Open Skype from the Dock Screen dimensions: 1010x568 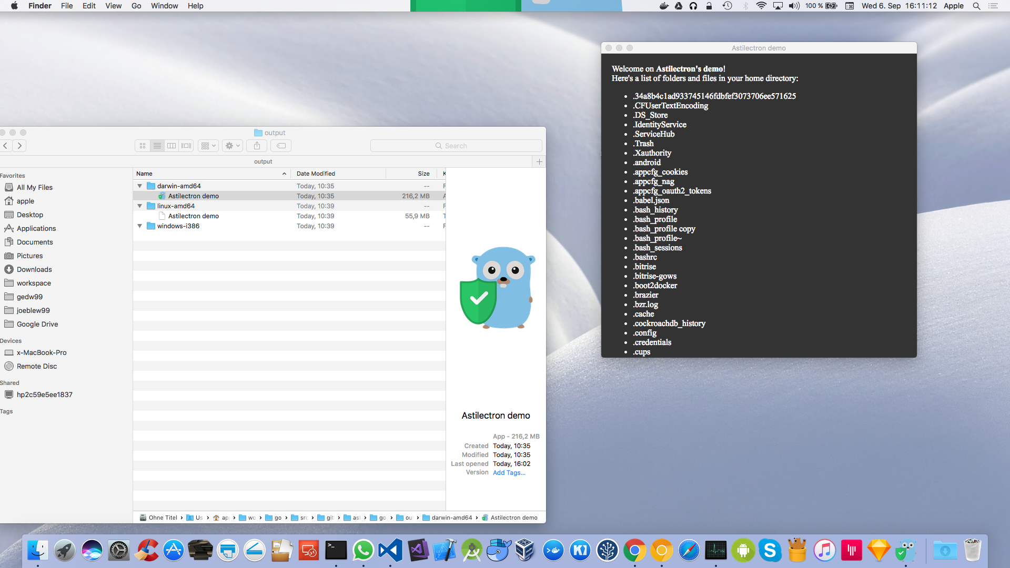tap(770, 550)
